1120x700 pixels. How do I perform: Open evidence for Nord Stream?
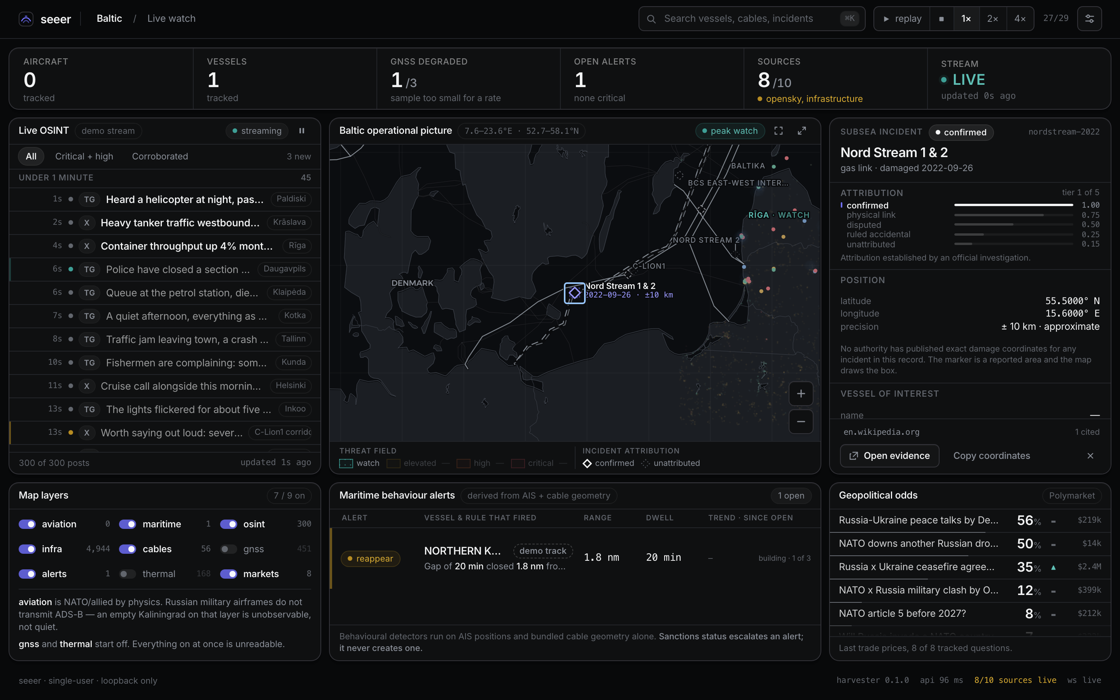pos(889,456)
